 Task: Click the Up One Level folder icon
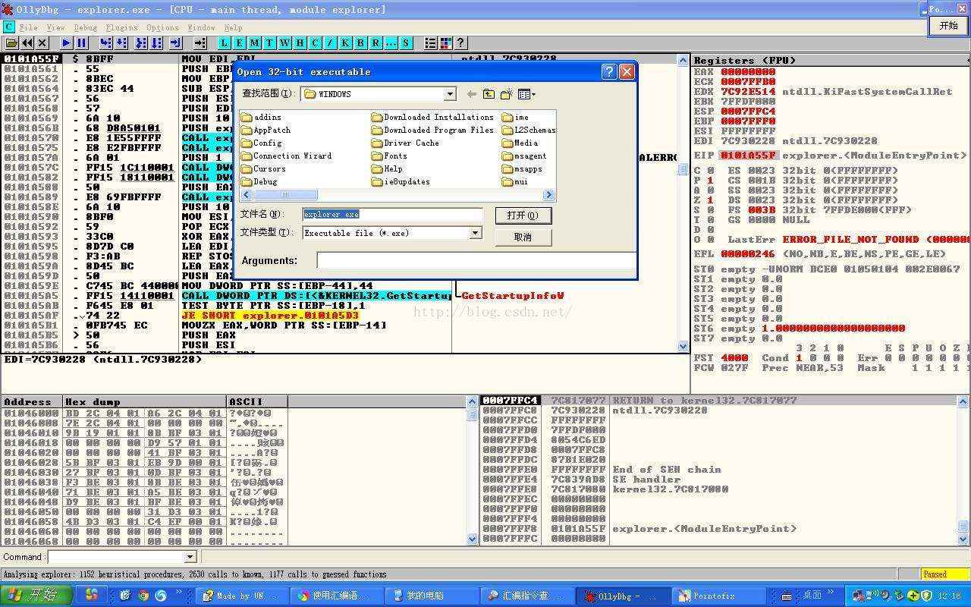point(489,94)
